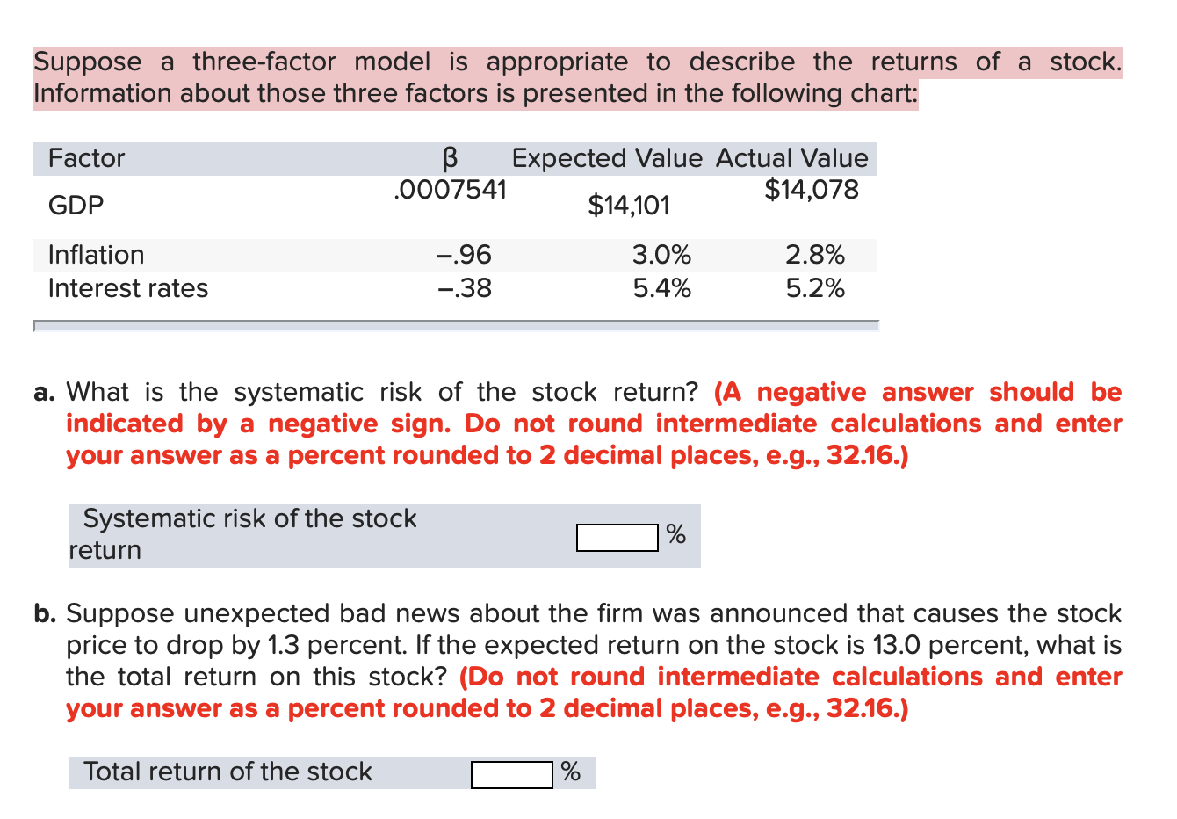Select the Inflation row label

click(96, 255)
